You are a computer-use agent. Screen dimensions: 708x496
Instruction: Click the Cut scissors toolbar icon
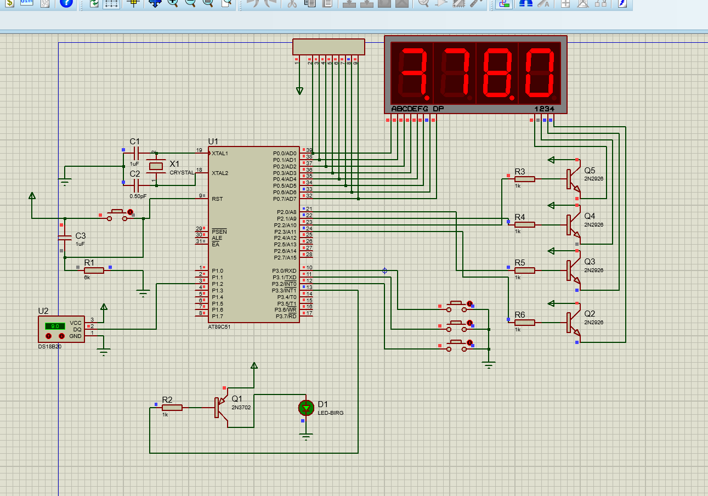[x=292, y=3]
